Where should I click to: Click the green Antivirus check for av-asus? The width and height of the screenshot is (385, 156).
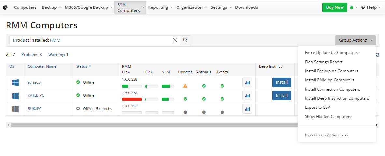coord(204,86)
